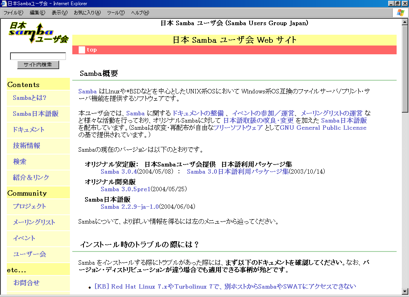The width and height of the screenshot is (409, 297).
Task: Click the vertical scrollbar thumb
Action: click(405, 69)
